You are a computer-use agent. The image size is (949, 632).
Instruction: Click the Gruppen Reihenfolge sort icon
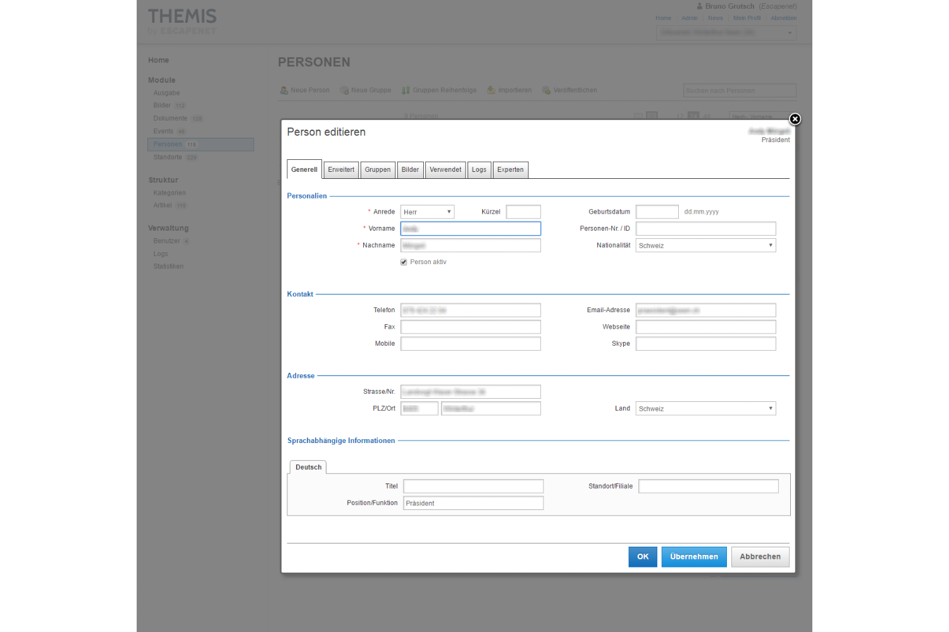pos(406,90)
